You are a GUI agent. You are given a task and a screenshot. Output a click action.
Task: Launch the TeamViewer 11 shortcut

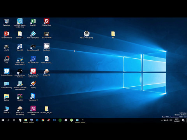tap(33, 97)
